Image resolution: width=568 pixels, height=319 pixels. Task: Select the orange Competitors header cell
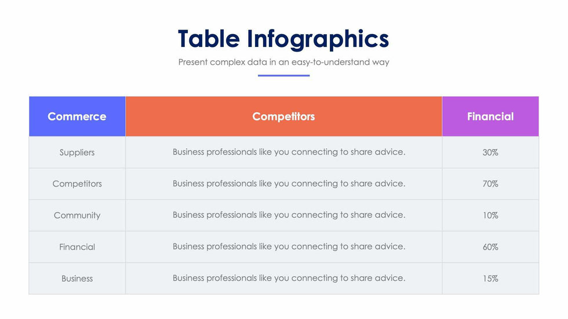pyautogui.click(x=283, y=116)
